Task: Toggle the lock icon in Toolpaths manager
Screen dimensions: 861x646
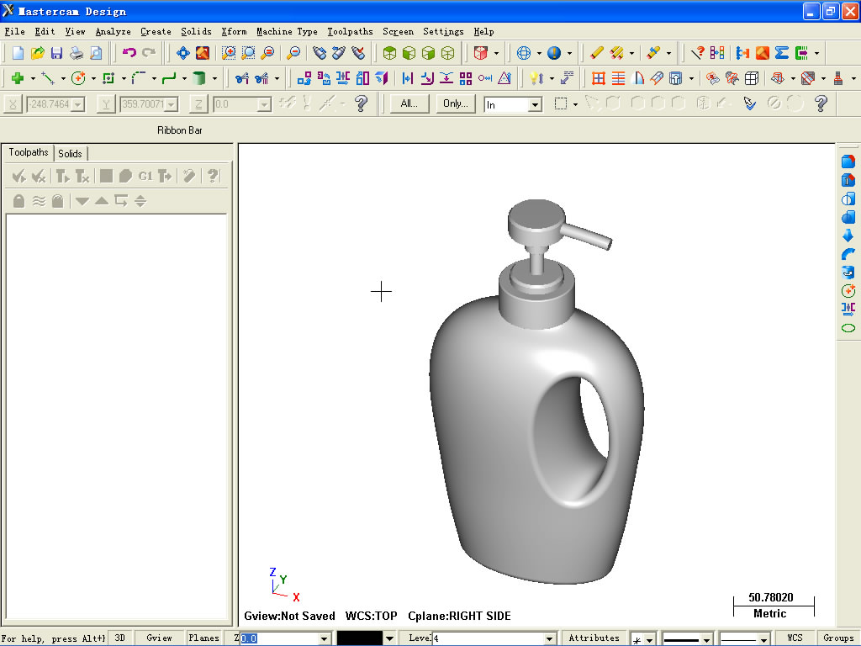Action: tap(18, 200)
